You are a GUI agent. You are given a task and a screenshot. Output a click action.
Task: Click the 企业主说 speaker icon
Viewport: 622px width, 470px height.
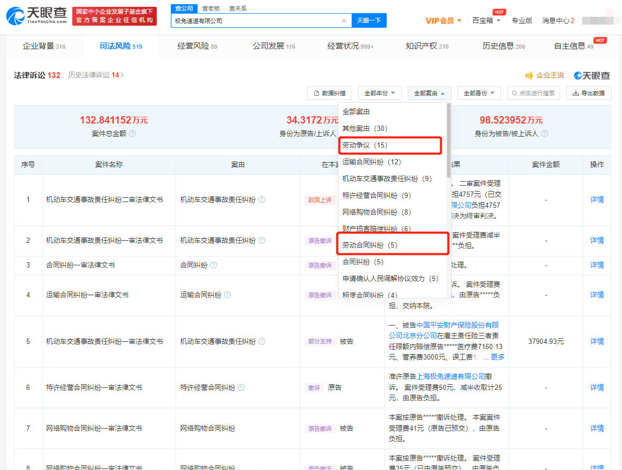(529, 75)
